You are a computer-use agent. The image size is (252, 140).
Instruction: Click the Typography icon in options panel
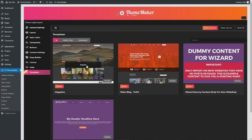pyautogui.click(x=27, y=42)
